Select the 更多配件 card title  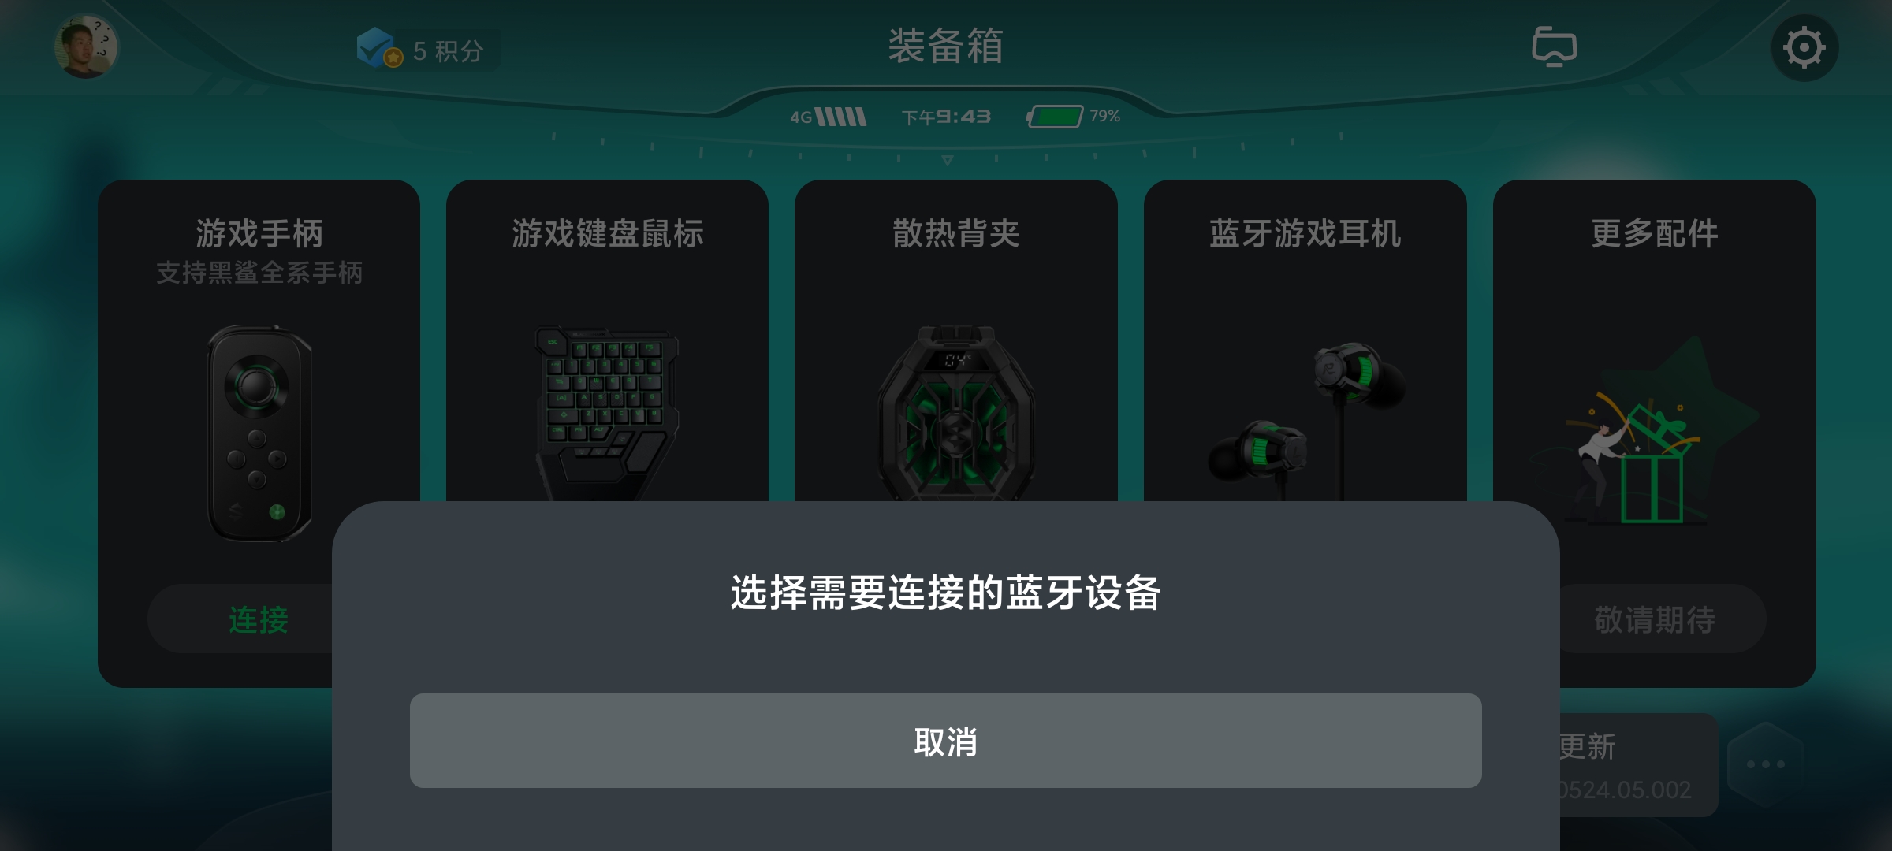[x=1655, y=233]
